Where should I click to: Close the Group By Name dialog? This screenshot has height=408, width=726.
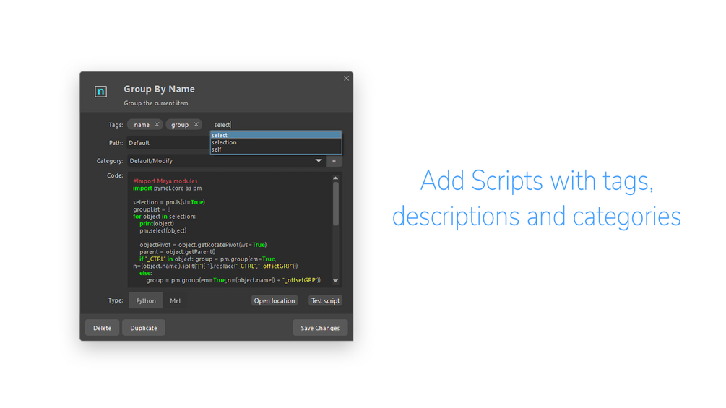coord(346,78)
